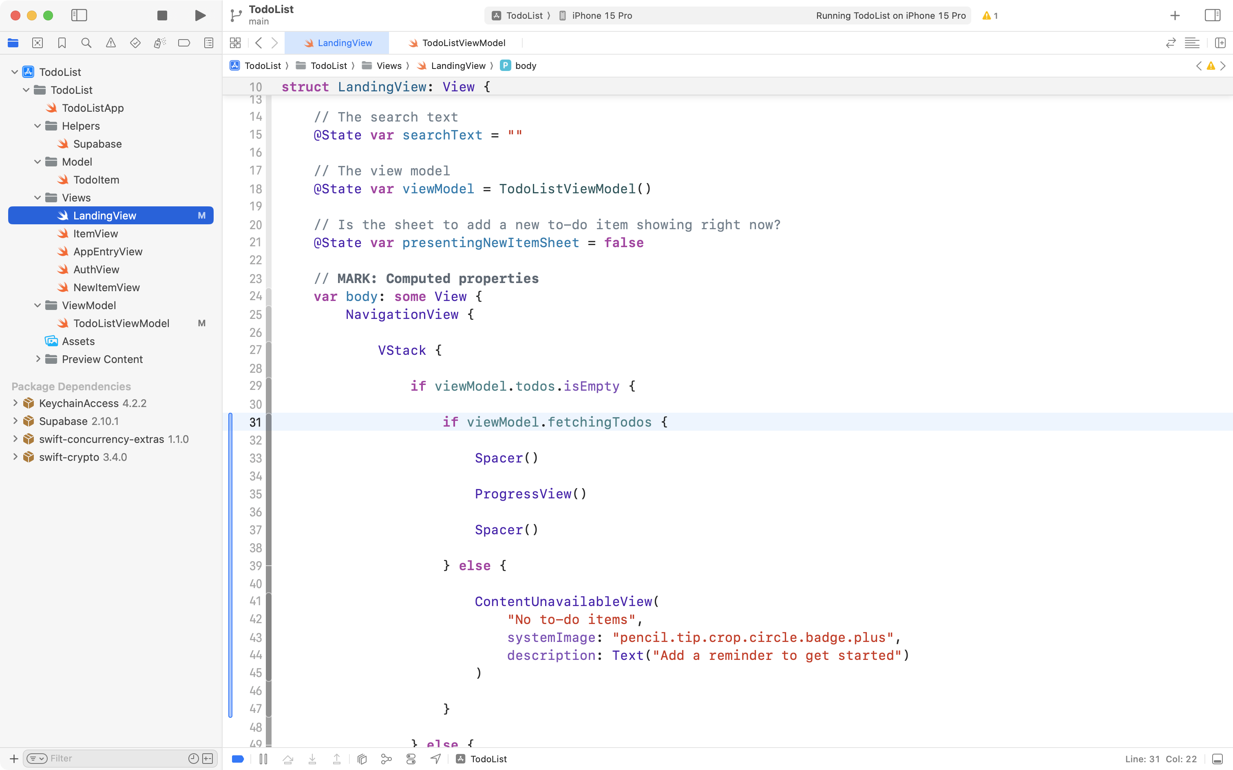This screenshot has width=1233, height=770.
Task: Select the minimap button in the editor toolbar
Action: click(x=1193, y=43)
